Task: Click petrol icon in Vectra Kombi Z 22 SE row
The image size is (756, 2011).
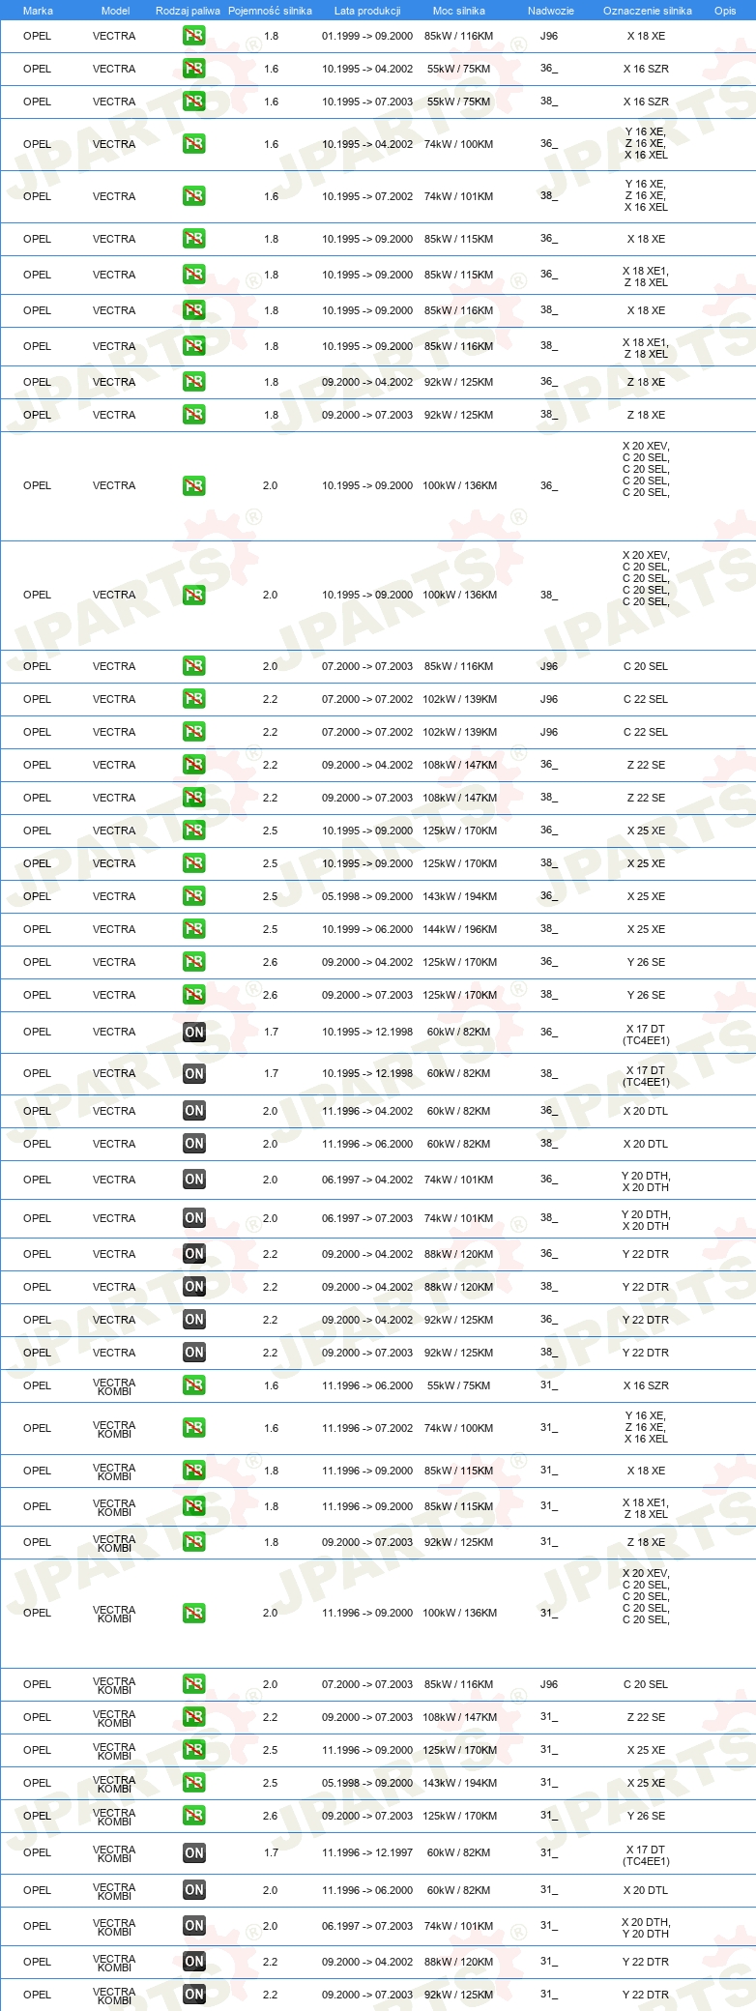Action: pyautogui.click(x=194, y=1717)
